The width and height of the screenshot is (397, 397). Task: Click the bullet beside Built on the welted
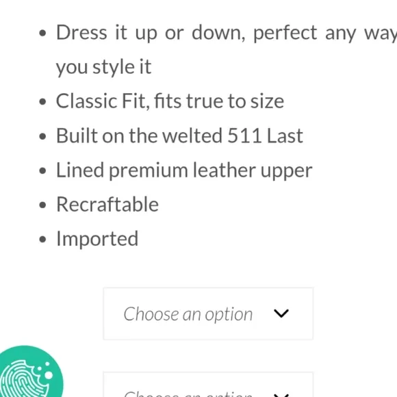[x=43, y=136]
